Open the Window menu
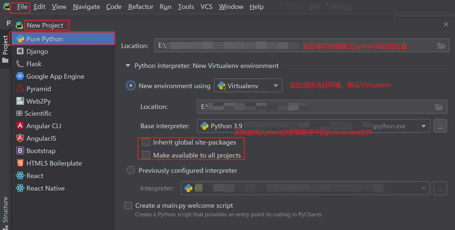This screenshot has width=455, height=230. point(231,7)
